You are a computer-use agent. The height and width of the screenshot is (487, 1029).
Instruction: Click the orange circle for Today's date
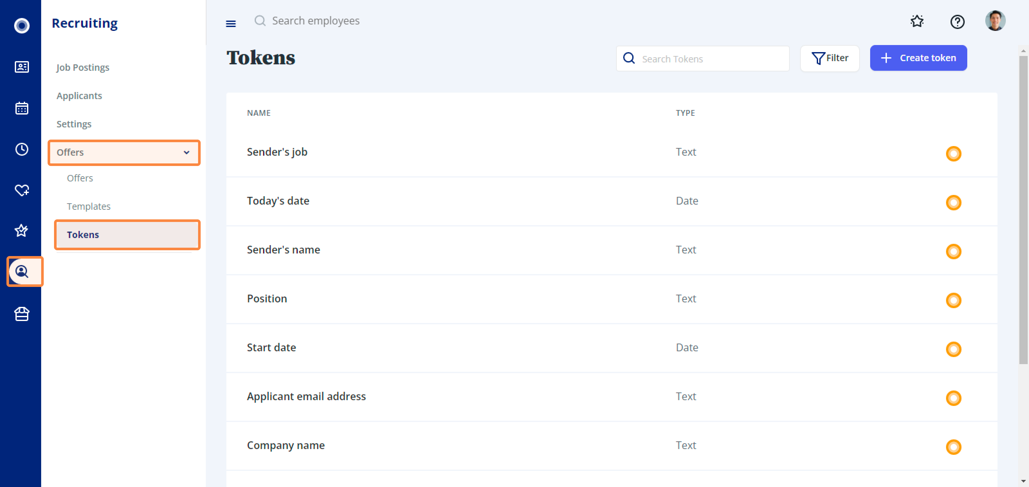pyautogui.click(x=953, y=203)
